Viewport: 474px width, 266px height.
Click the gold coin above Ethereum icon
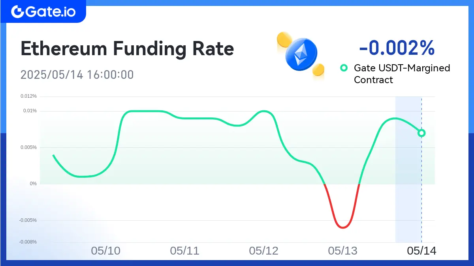coord(284,39)
